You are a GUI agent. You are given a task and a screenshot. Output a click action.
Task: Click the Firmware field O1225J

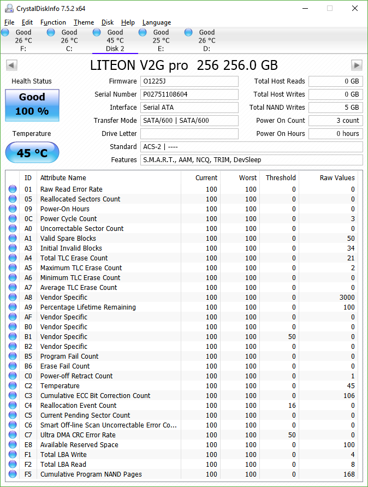189,81
